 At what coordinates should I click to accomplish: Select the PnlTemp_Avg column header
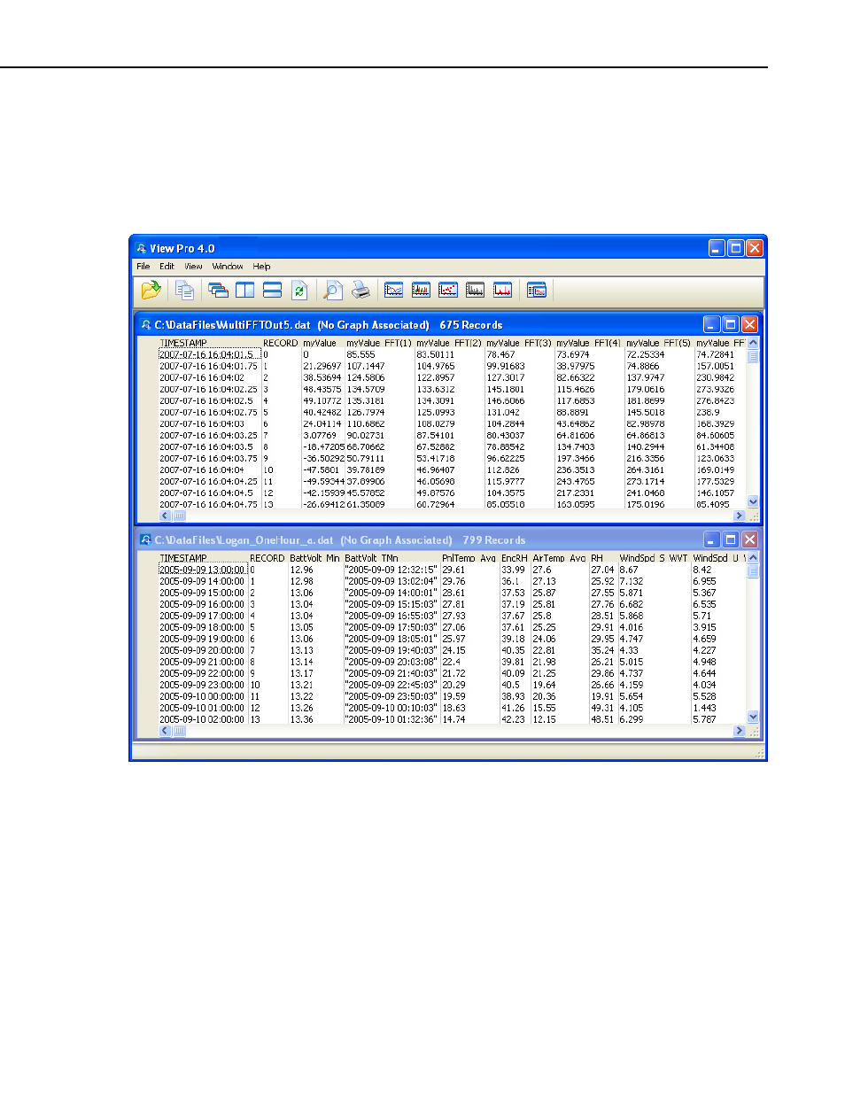(469, 558)
